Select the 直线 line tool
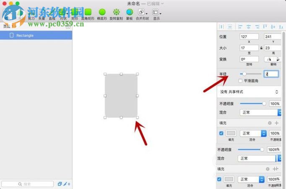Viewport: 286px width, 189px height. click(52, 15)
